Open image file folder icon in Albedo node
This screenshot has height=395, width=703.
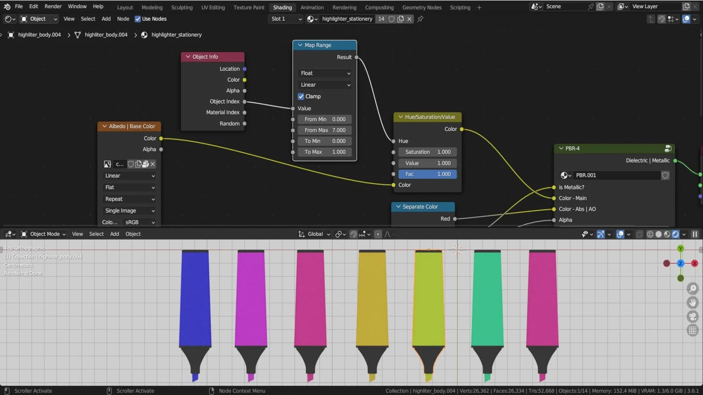(145, 164)
